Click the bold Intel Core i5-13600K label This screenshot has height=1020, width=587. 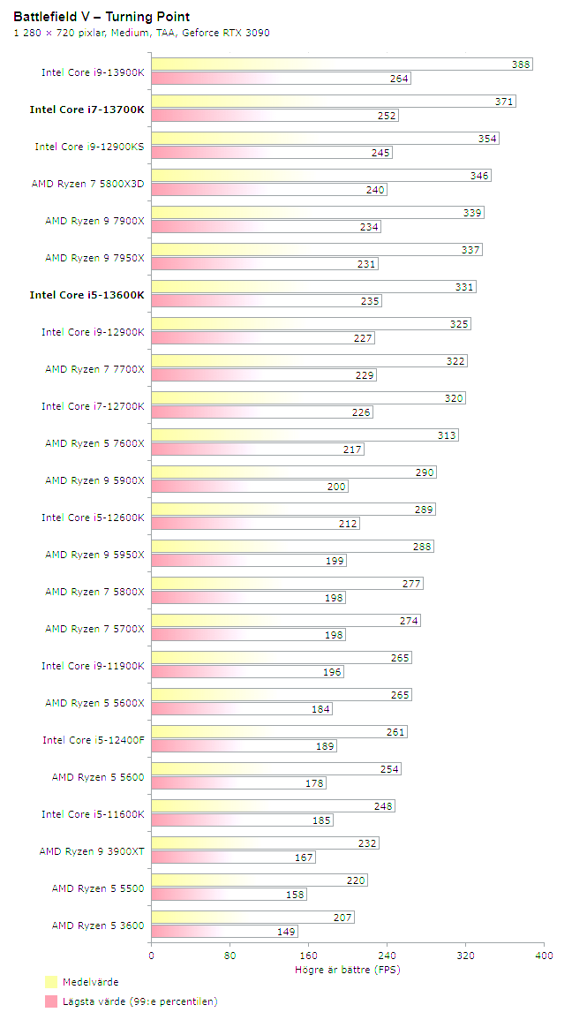pyautogui.click(x=87, y=295)
